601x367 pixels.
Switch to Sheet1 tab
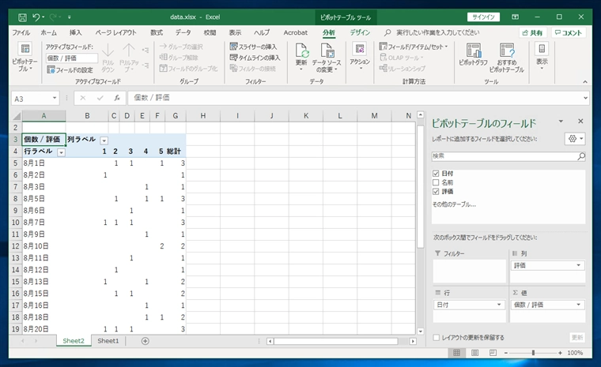108,341
